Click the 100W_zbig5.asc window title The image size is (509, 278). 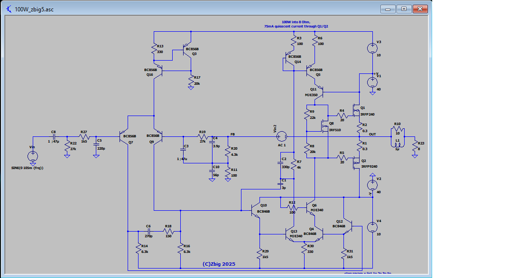[34, 9]
